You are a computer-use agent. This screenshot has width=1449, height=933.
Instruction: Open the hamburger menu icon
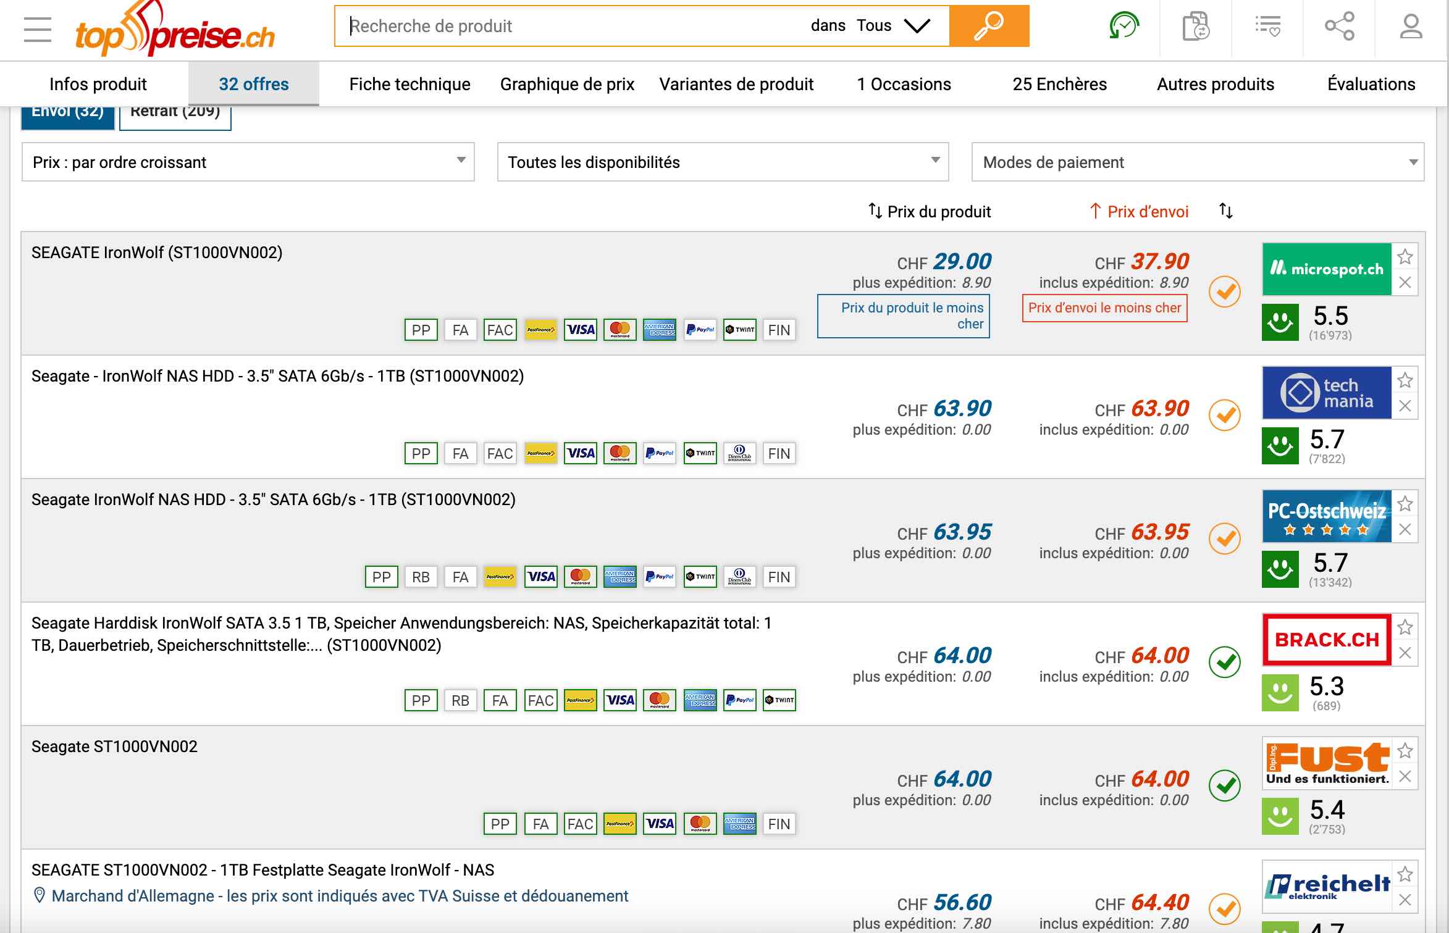tap(37, 29)
